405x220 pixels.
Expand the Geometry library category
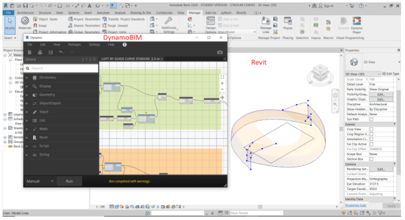pos(47,95)
